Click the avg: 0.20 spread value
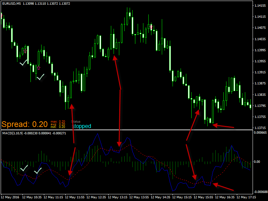Viewport: 268px width, 201px height. click(x=58, y=124)
